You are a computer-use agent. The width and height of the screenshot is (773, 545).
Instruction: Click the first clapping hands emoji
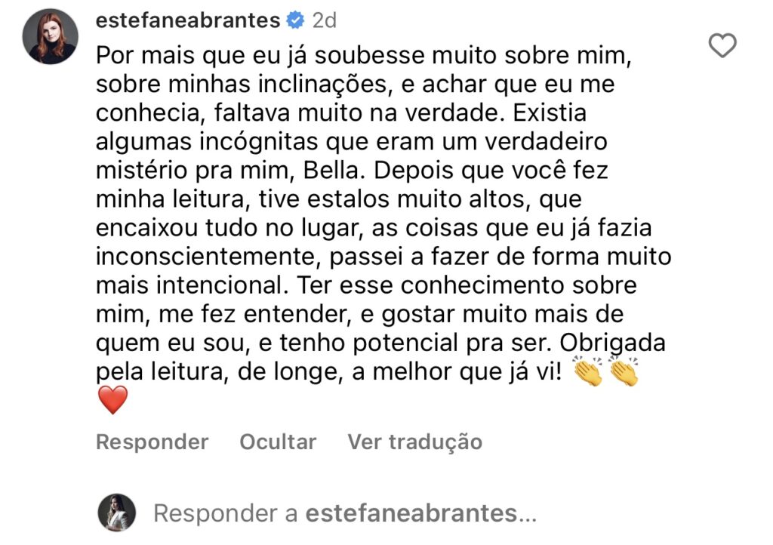[x=589, y=373]
